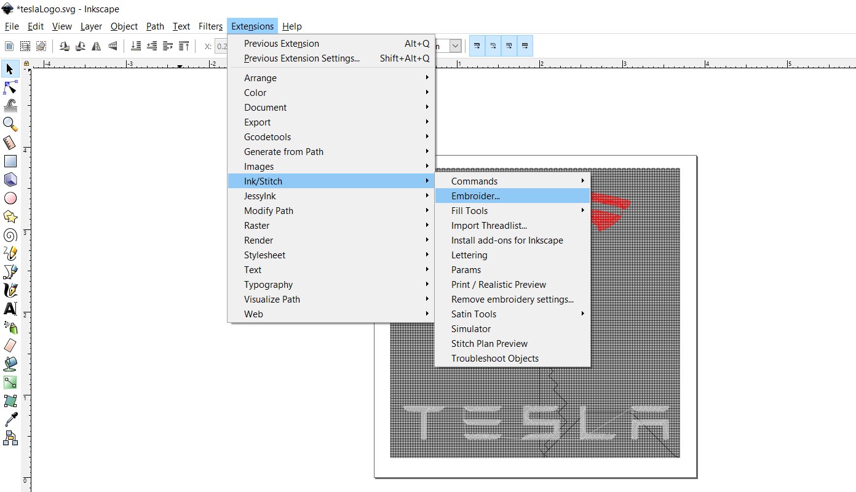Image resolution: width=856 pixels, height=492 pixels.
Task: Select the Connector diagram tool
Action: click(x=10, y=438)
